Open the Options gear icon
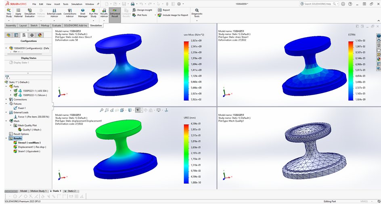Screen dimensions: 381x204 point(179,4)
